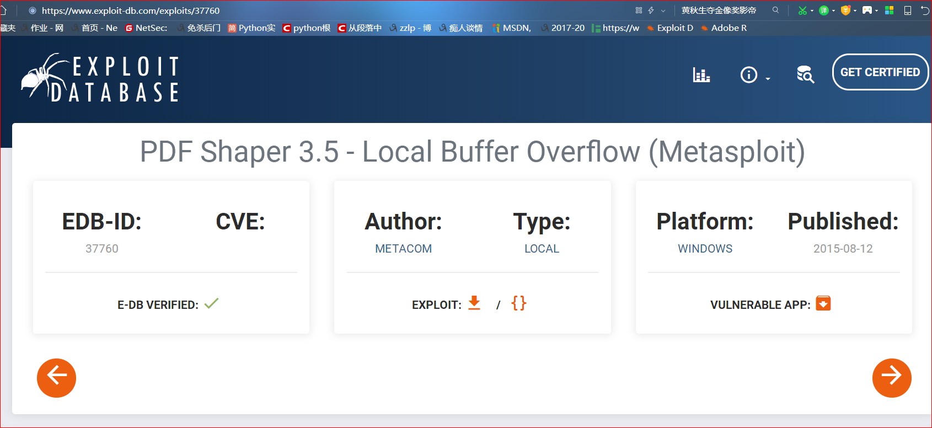Click the yellow shield wallet icon
The image size is (932, 428).
coord(845,10)
